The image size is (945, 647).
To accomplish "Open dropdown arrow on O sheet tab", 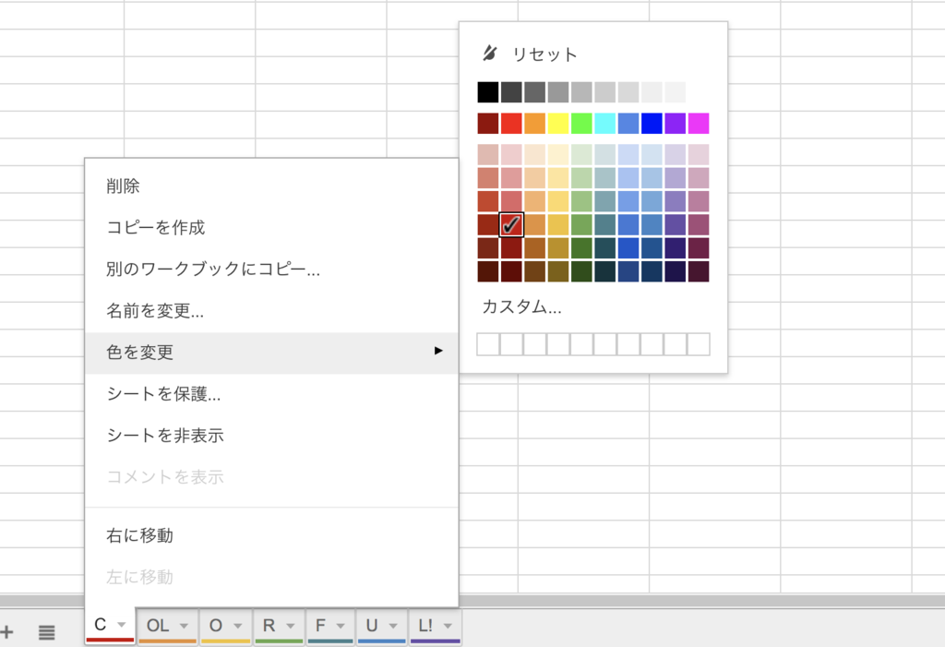I will coord(237,626).
